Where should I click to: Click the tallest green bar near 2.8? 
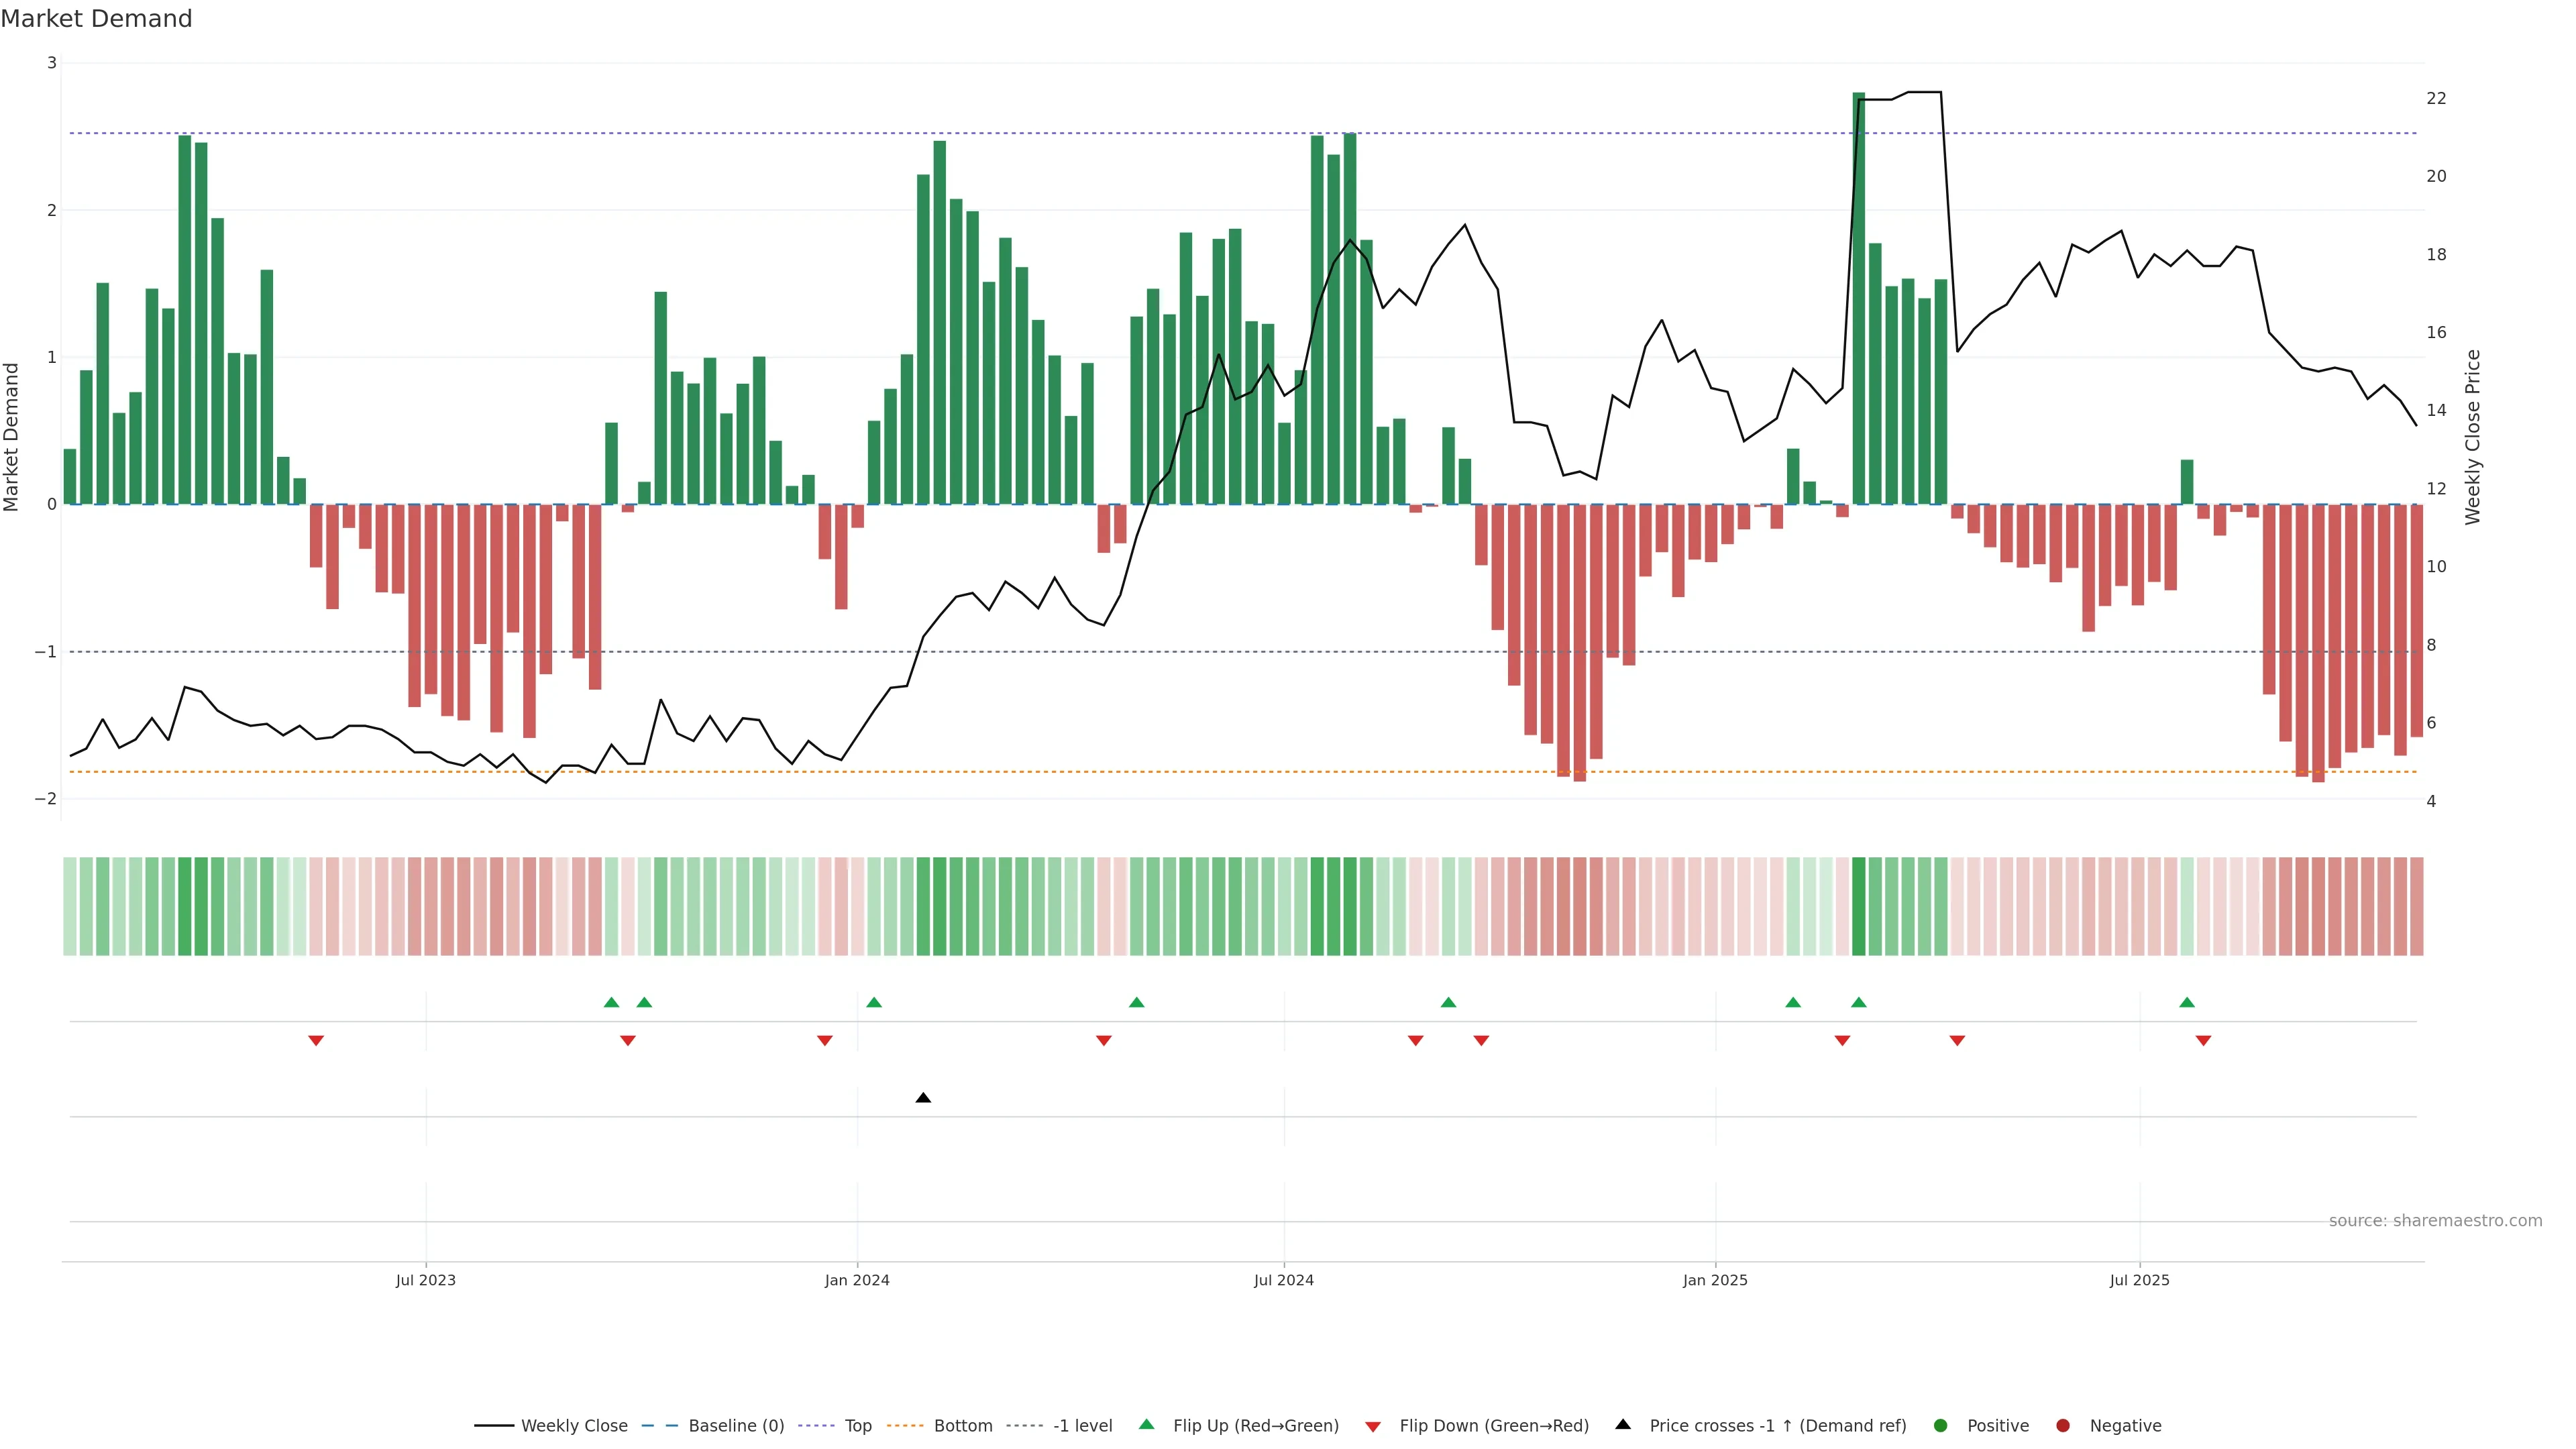point(1858,300)
